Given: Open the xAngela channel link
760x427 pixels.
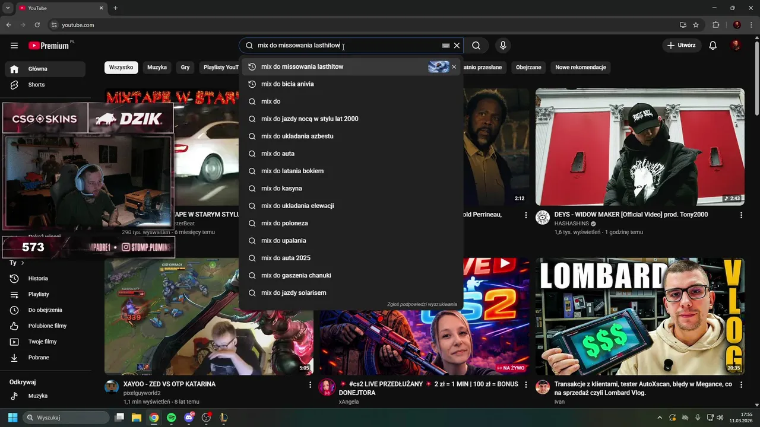Looking at the screenshot, I should (x=349, y=402).
